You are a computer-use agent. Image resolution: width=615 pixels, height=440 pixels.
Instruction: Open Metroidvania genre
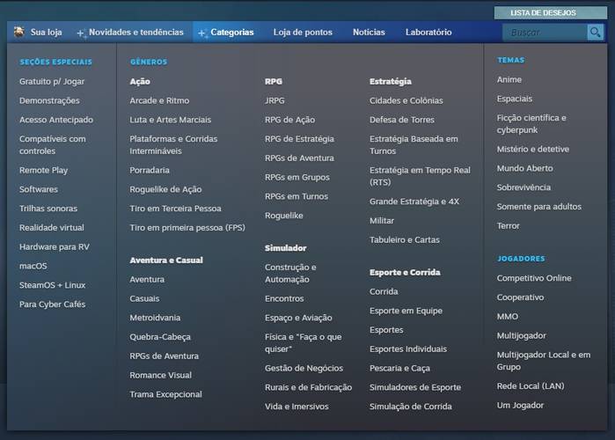click(x=155, y=318)
